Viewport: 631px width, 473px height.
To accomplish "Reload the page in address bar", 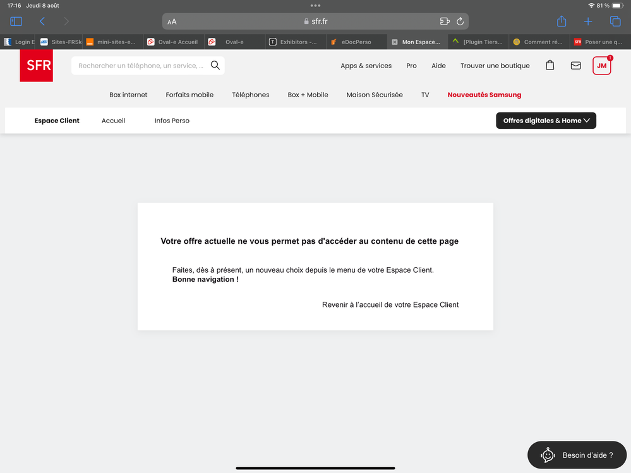I will tap(460, 21).
